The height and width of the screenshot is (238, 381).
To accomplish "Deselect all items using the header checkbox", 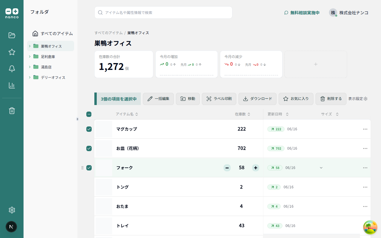I will coord(89,114).
